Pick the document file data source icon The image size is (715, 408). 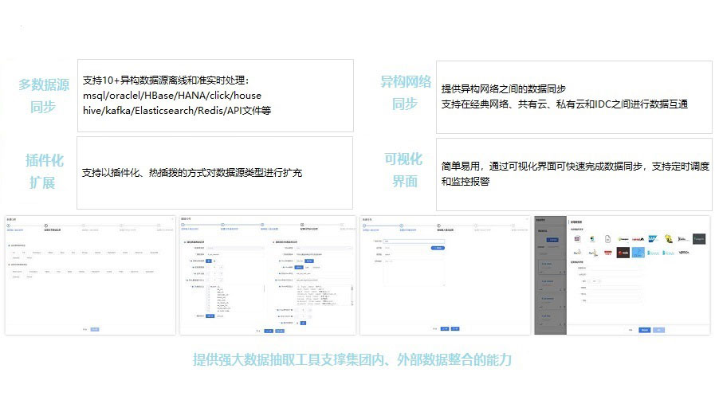pyautogui.click(x=608, y=239)
